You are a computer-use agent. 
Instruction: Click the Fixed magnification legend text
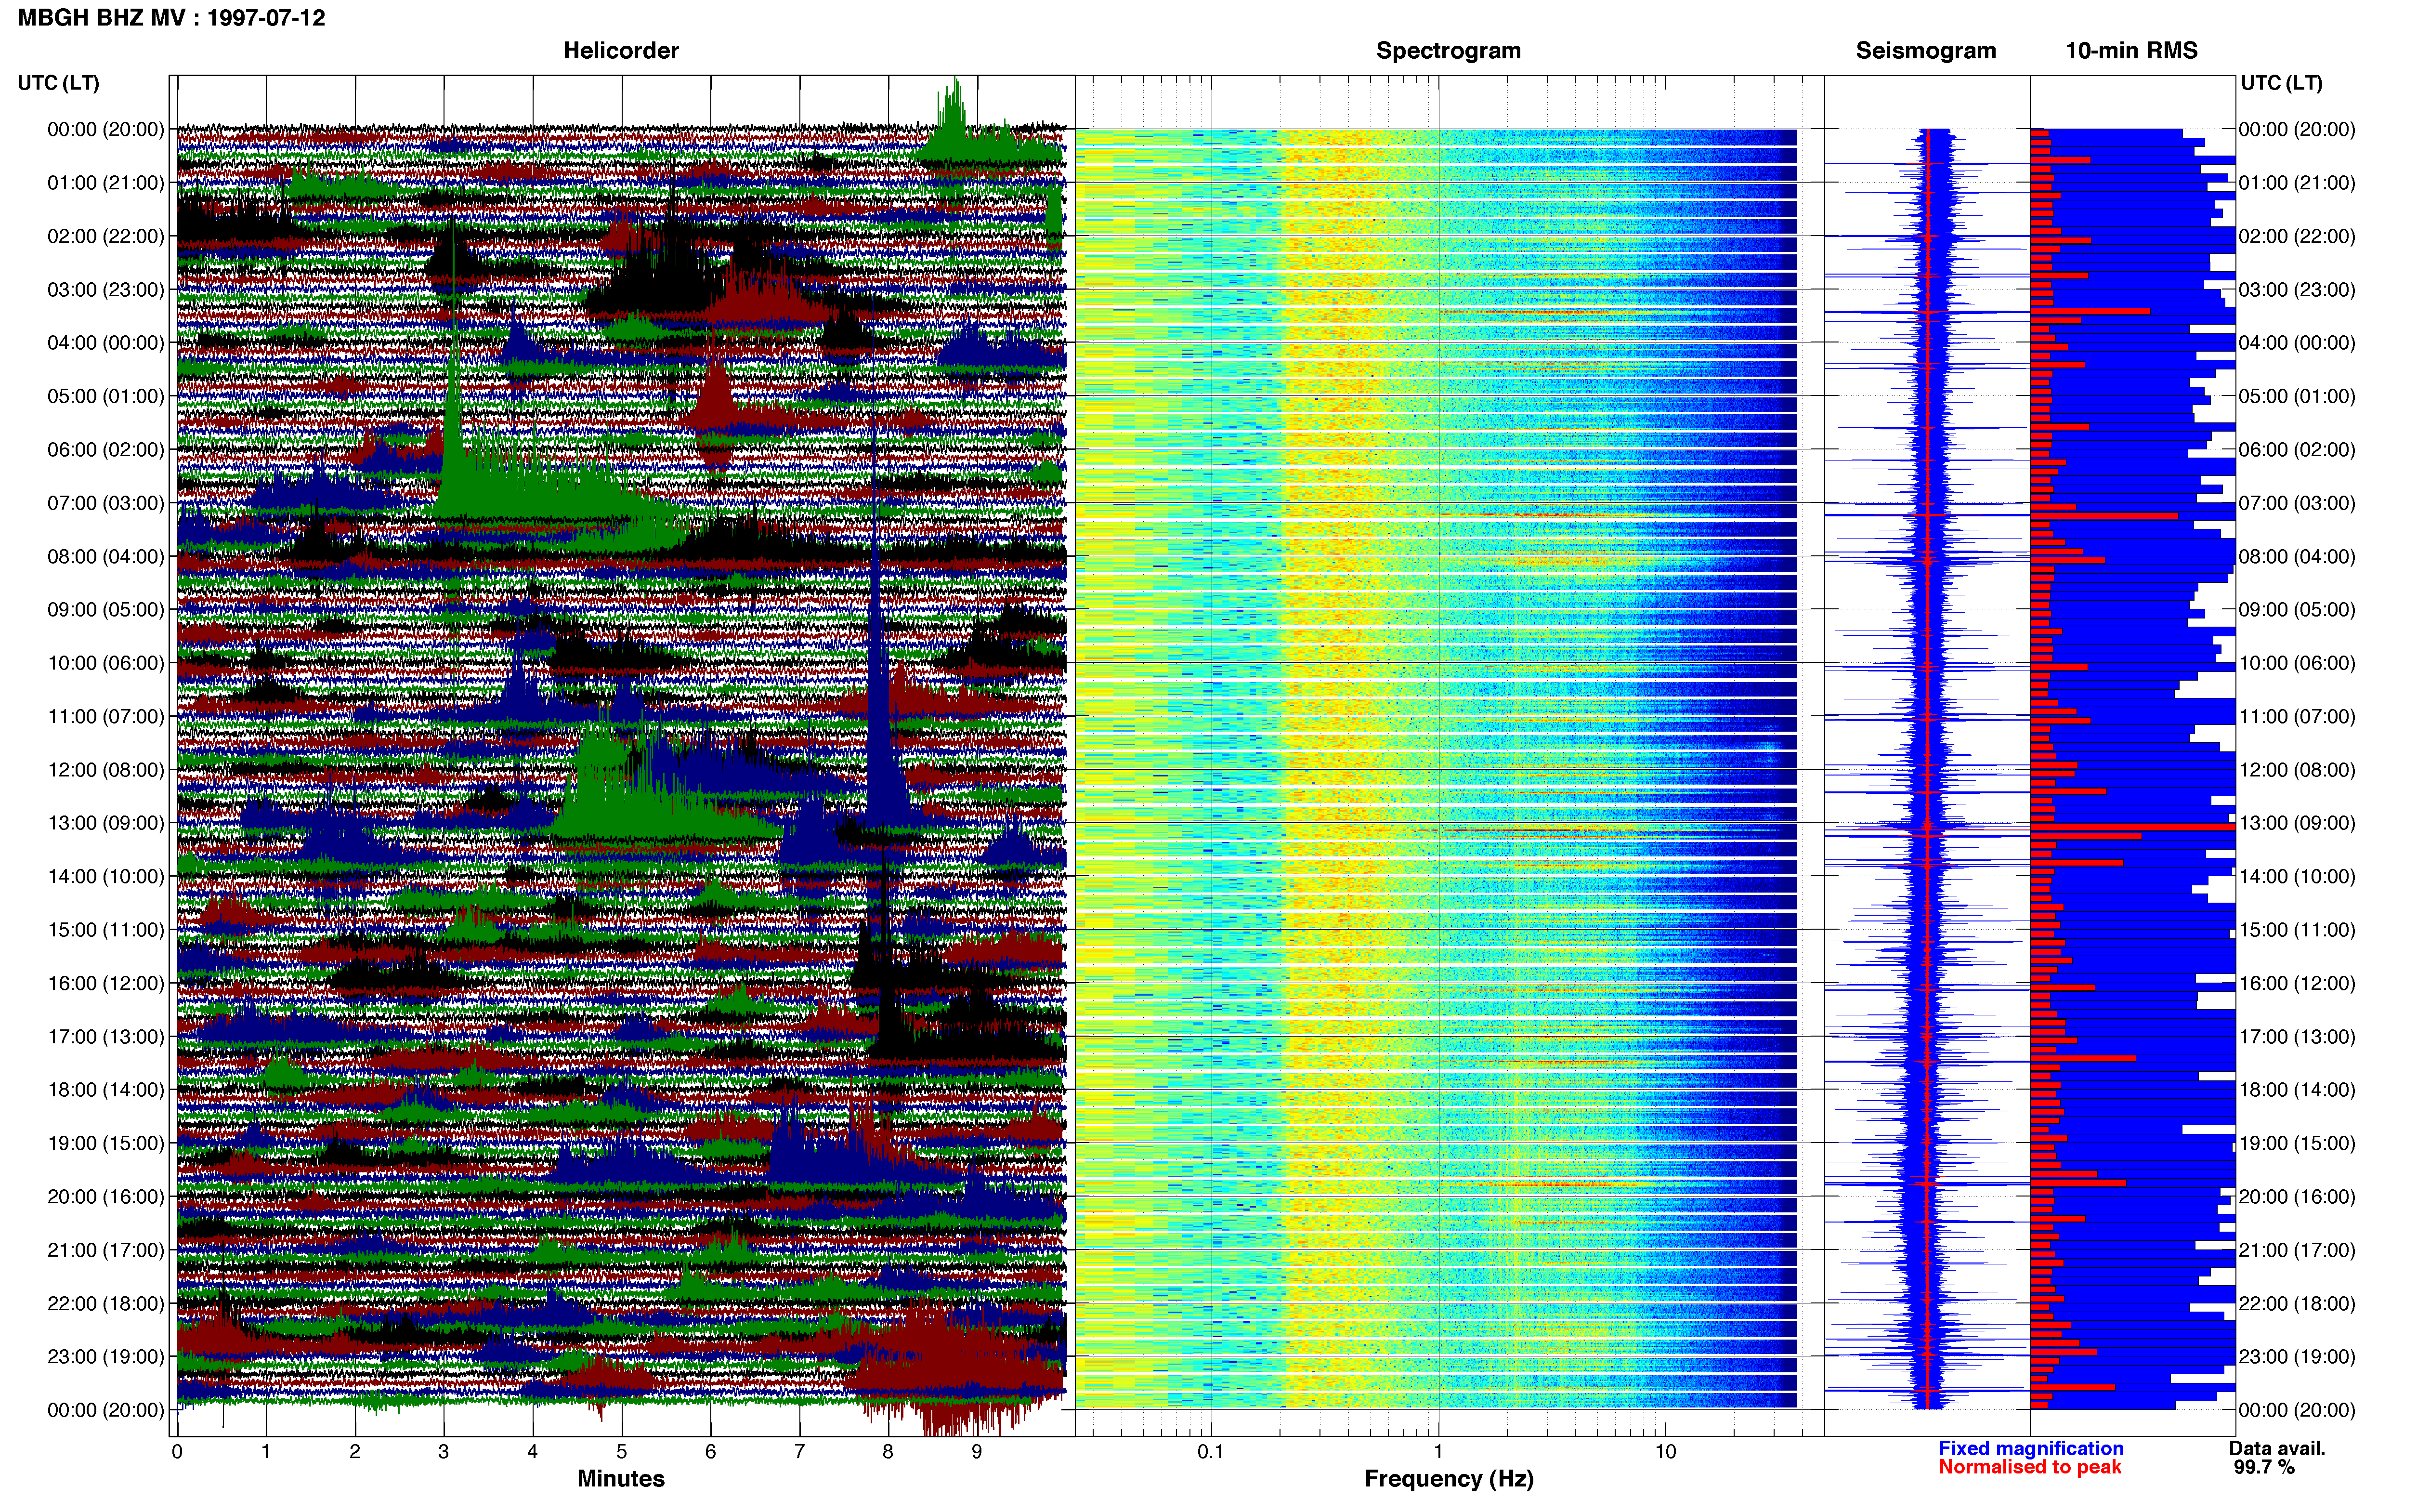(2031, 1448)
